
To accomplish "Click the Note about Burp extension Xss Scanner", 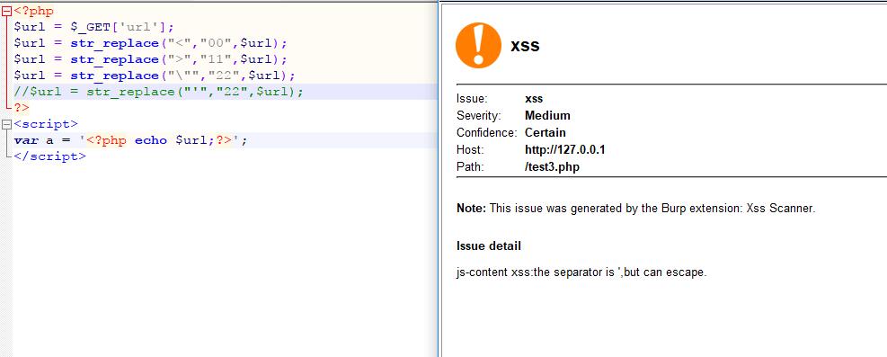I will [x=636, y=209].
